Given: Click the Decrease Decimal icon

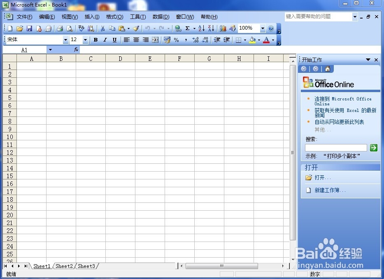Looking at the screenshot, I should [x=205, y=40].
